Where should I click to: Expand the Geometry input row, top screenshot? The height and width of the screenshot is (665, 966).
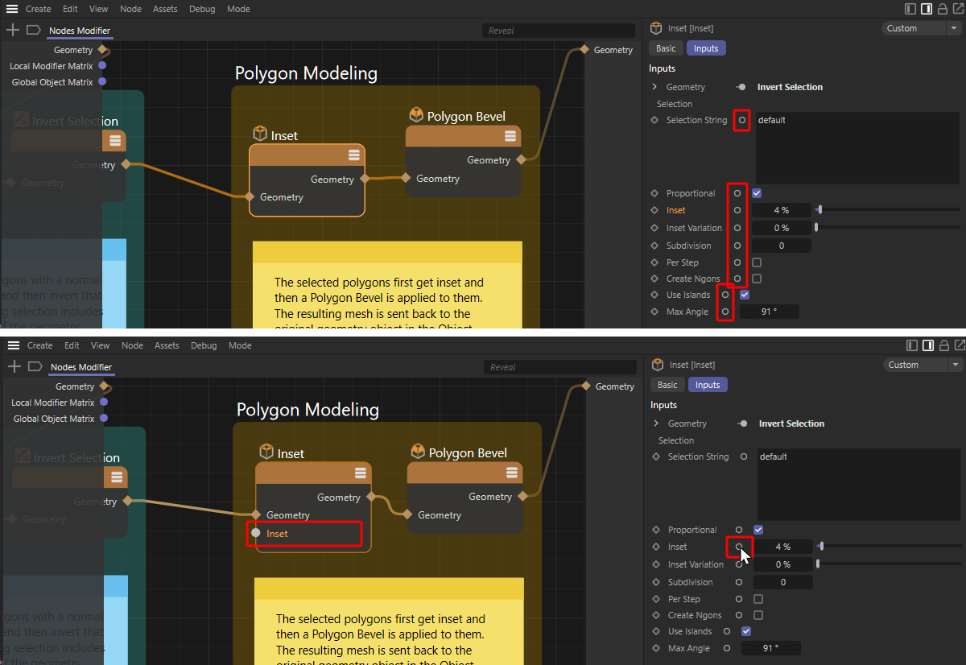pos(654,87)
